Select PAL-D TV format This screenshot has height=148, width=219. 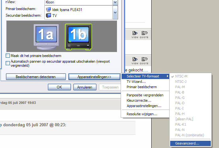click(x=191, y=103)
